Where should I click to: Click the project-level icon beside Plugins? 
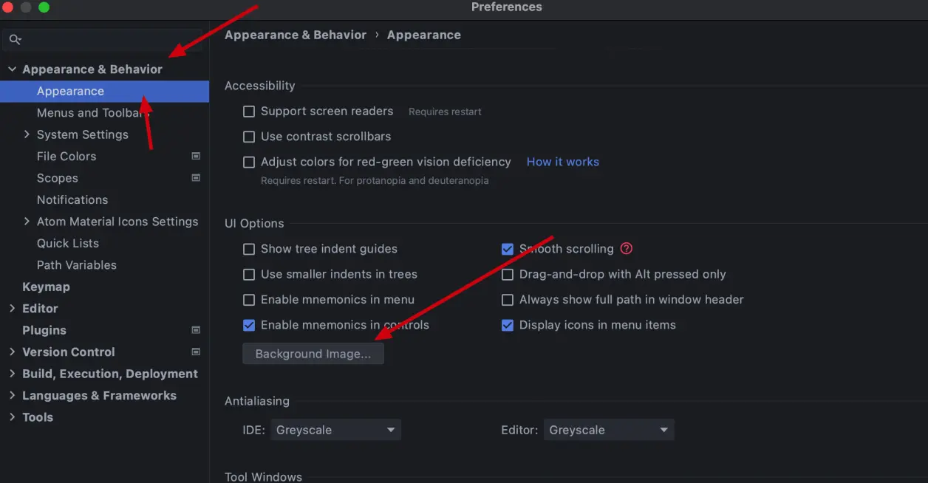196,330
